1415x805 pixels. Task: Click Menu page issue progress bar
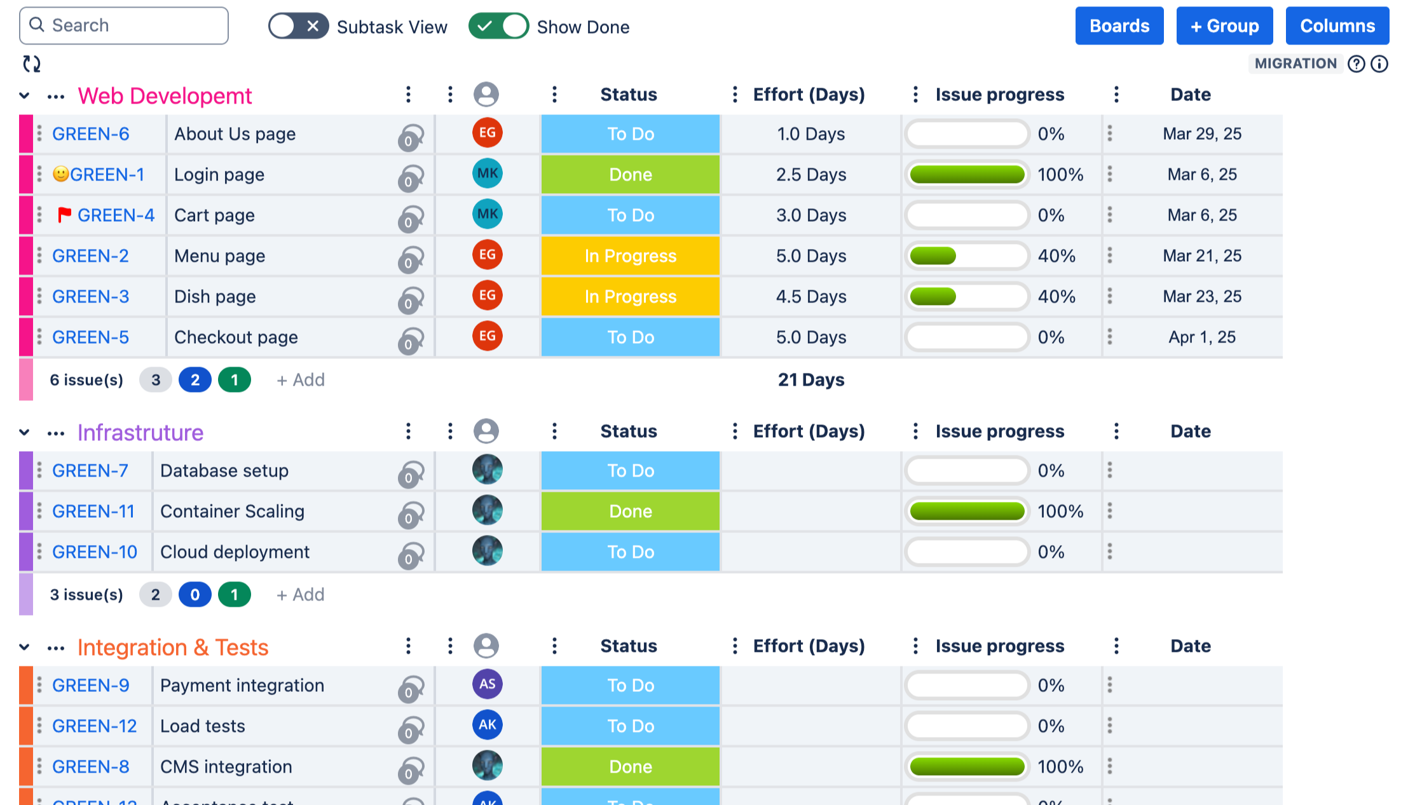click(966, 256)
